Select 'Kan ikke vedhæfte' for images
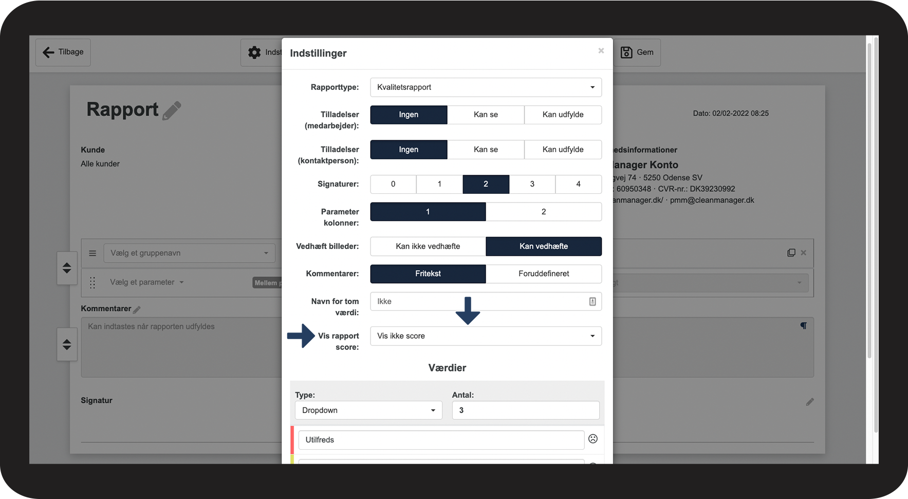Screen dimensions: 908x499 [428, 246]
